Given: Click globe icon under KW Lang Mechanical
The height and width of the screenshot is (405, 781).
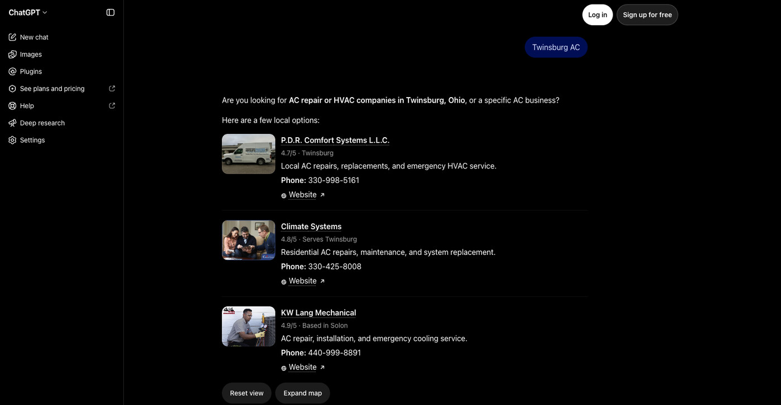Looking at the screenshot, I should 284,368.
